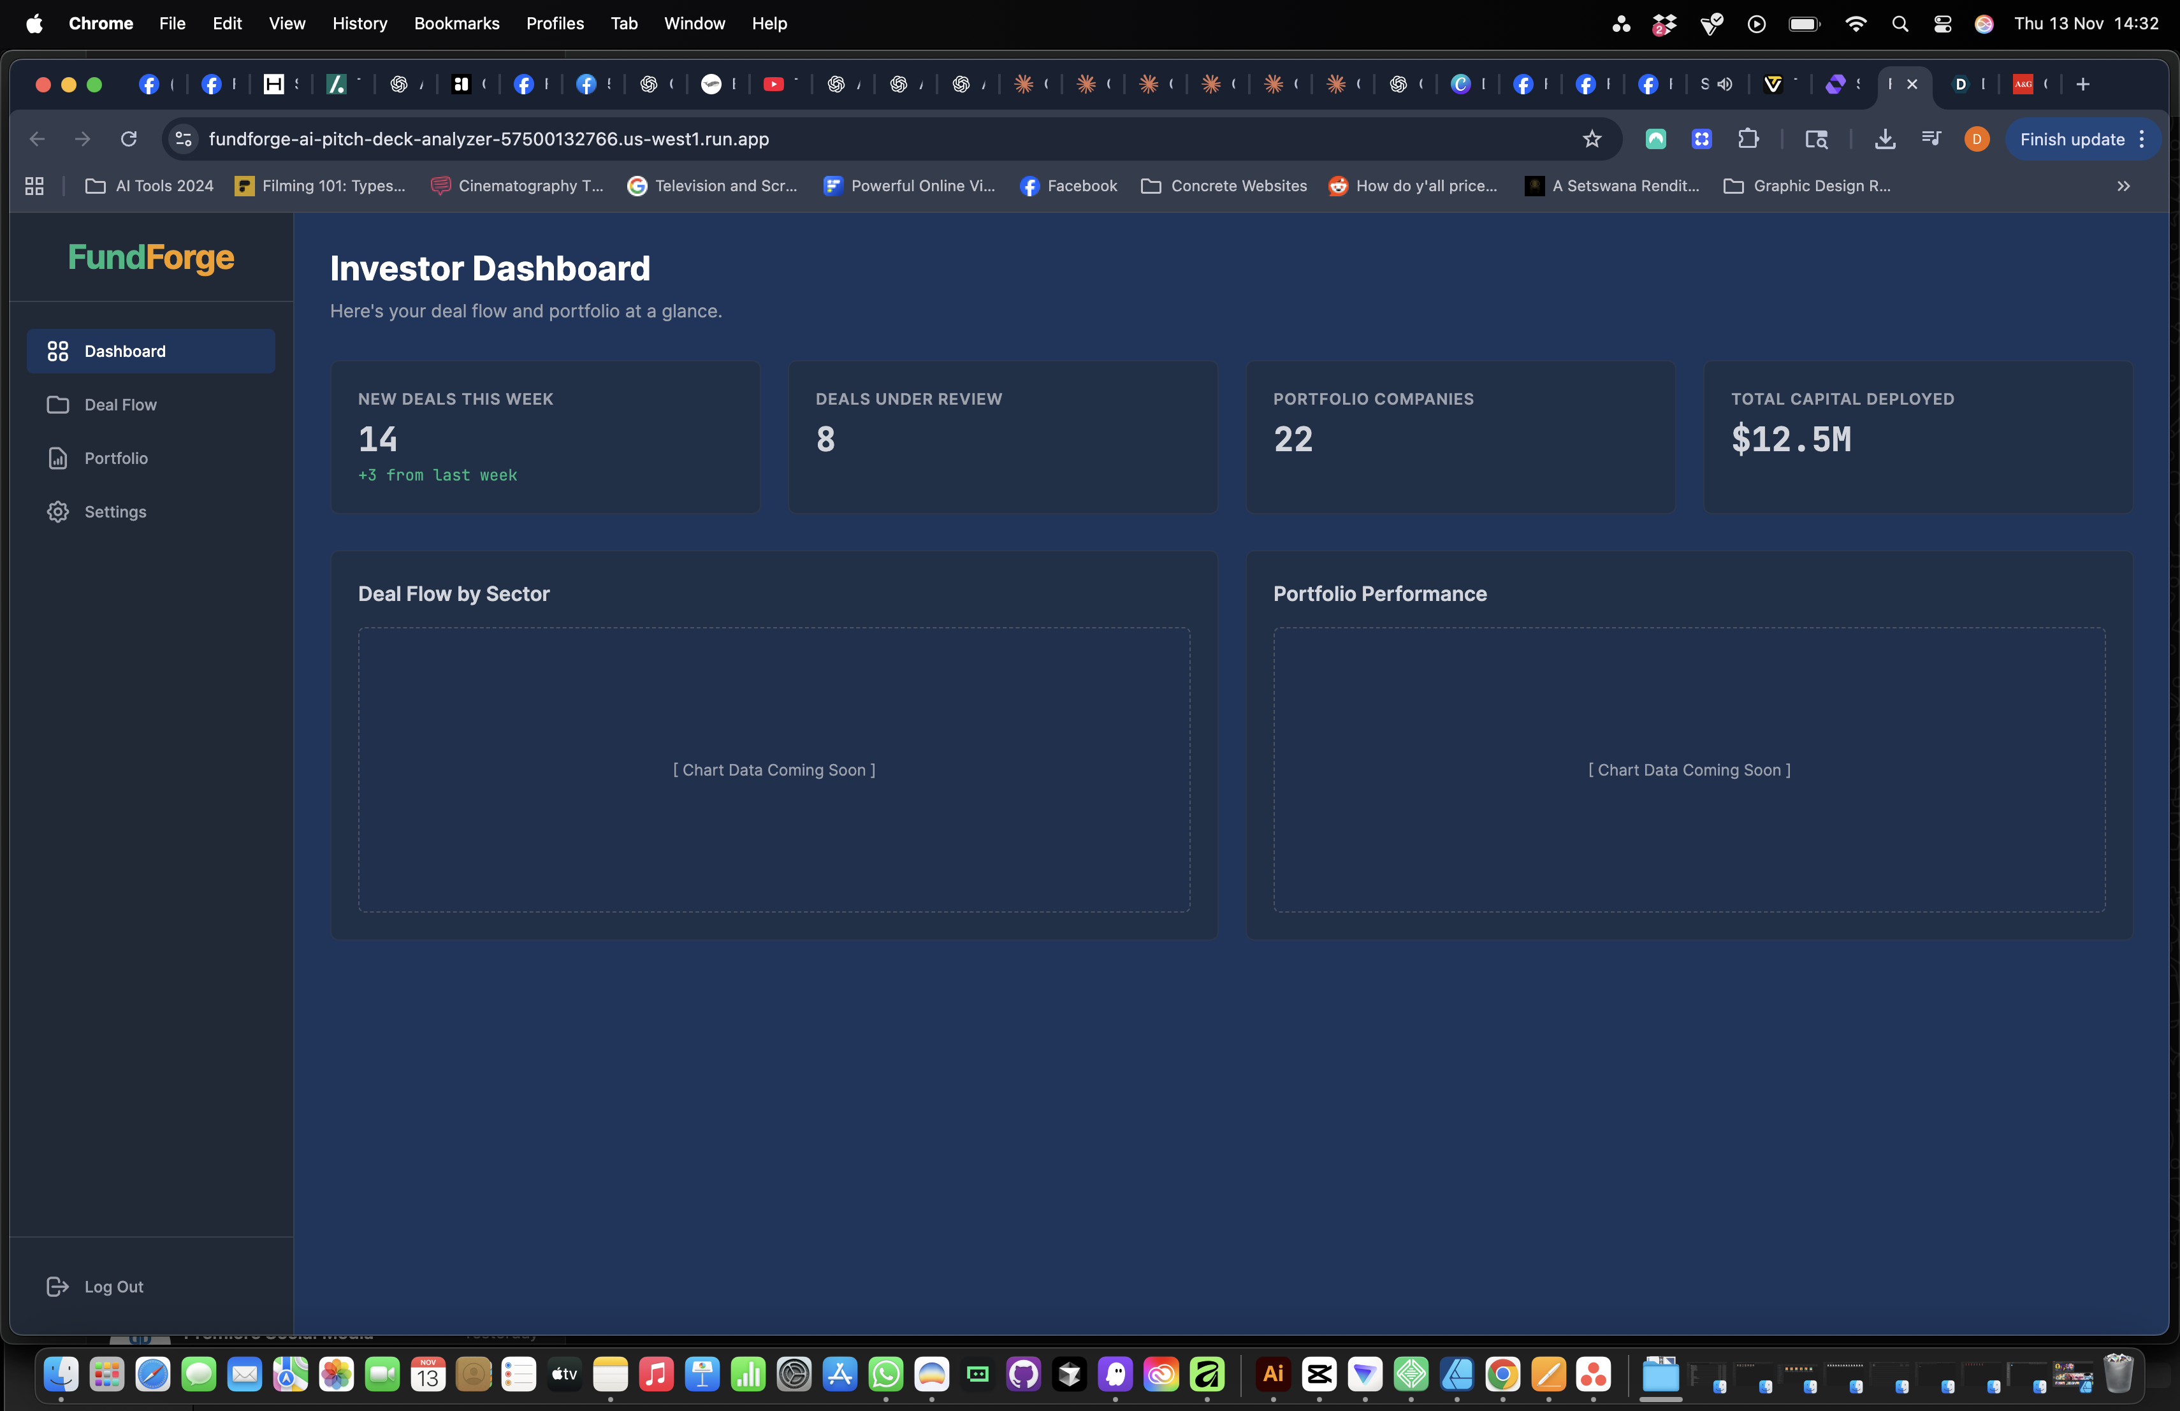The image size is (2180, 1411).
Task: Open the Portfolio sidebar item
Action: click(115, 458)
